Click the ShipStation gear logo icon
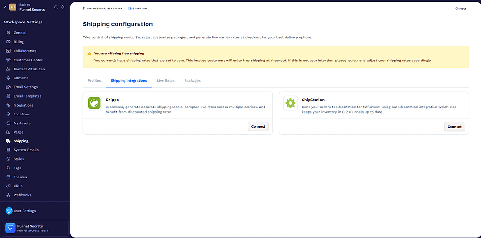The width and height of the screenshot is (481, 238). (x=290, y=103)
